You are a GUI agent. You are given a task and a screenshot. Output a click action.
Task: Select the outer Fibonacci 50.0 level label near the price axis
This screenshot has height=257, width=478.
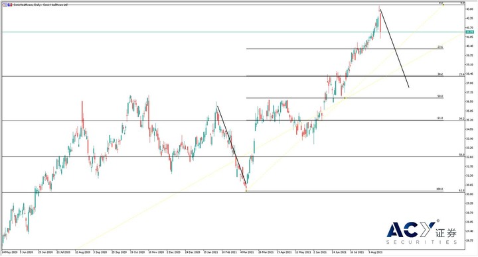[462, 155]
